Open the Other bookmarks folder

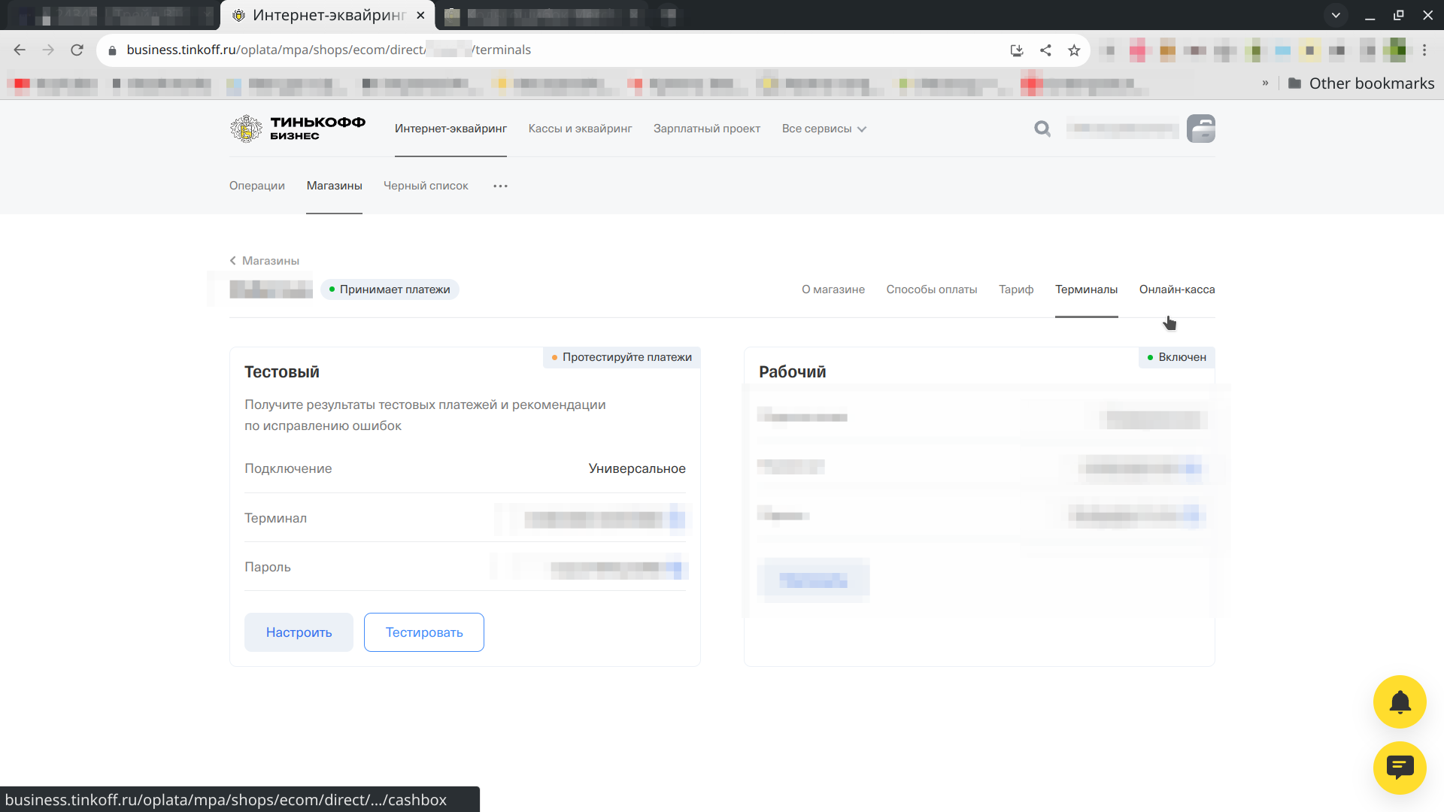tap(1361, 83)
